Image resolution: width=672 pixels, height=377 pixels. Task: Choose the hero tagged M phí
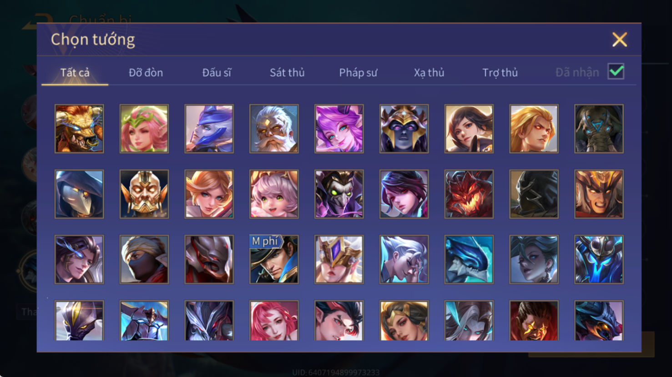tap(274, 259)
